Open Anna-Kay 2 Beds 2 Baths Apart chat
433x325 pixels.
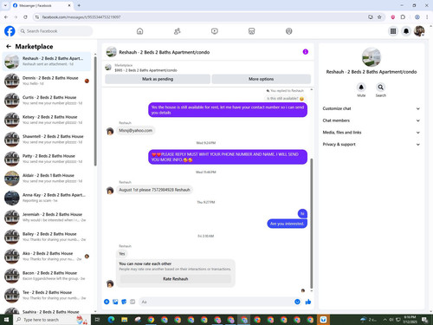pos(47,198)
